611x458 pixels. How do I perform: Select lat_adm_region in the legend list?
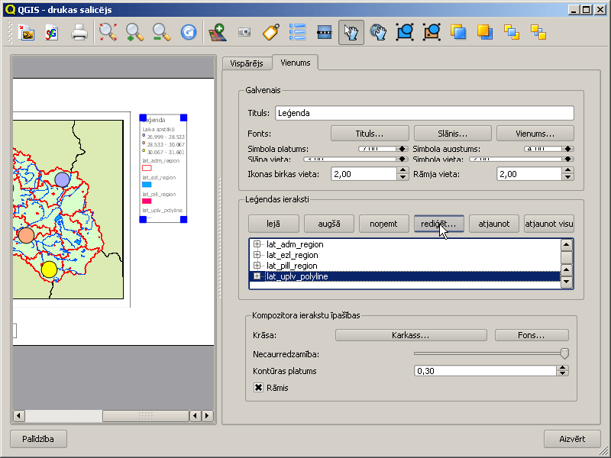[295, 244]
